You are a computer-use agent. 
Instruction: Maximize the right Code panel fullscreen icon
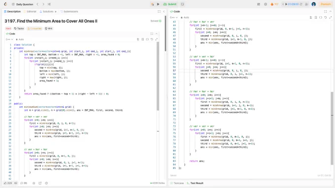(325, 11)
